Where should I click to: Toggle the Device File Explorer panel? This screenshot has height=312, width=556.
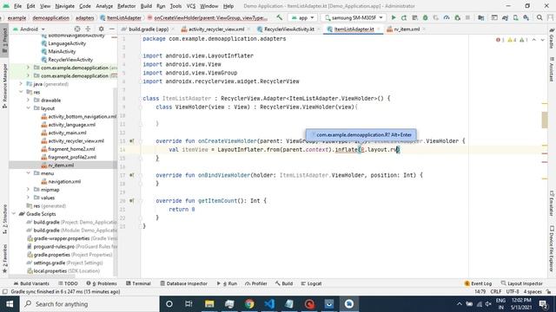[552, 249]
